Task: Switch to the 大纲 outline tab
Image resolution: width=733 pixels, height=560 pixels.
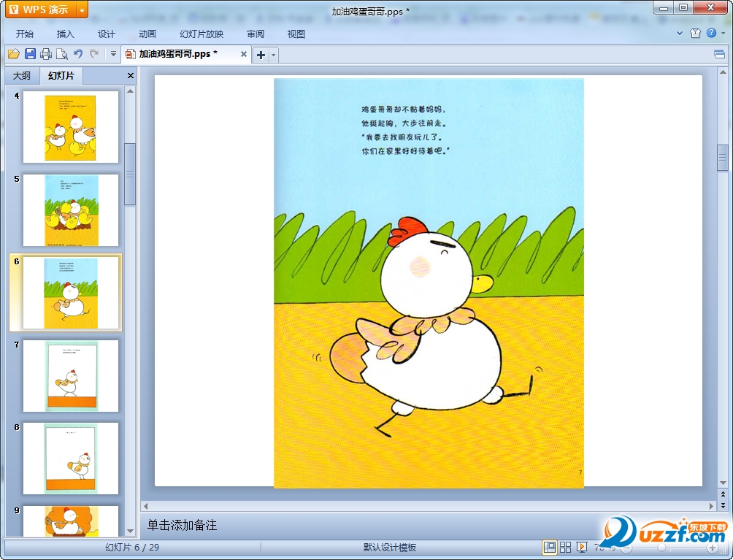Action: [21, 76]
